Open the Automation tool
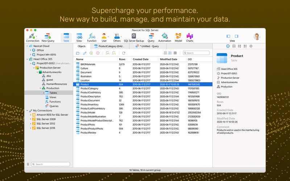 coord(165,38)
